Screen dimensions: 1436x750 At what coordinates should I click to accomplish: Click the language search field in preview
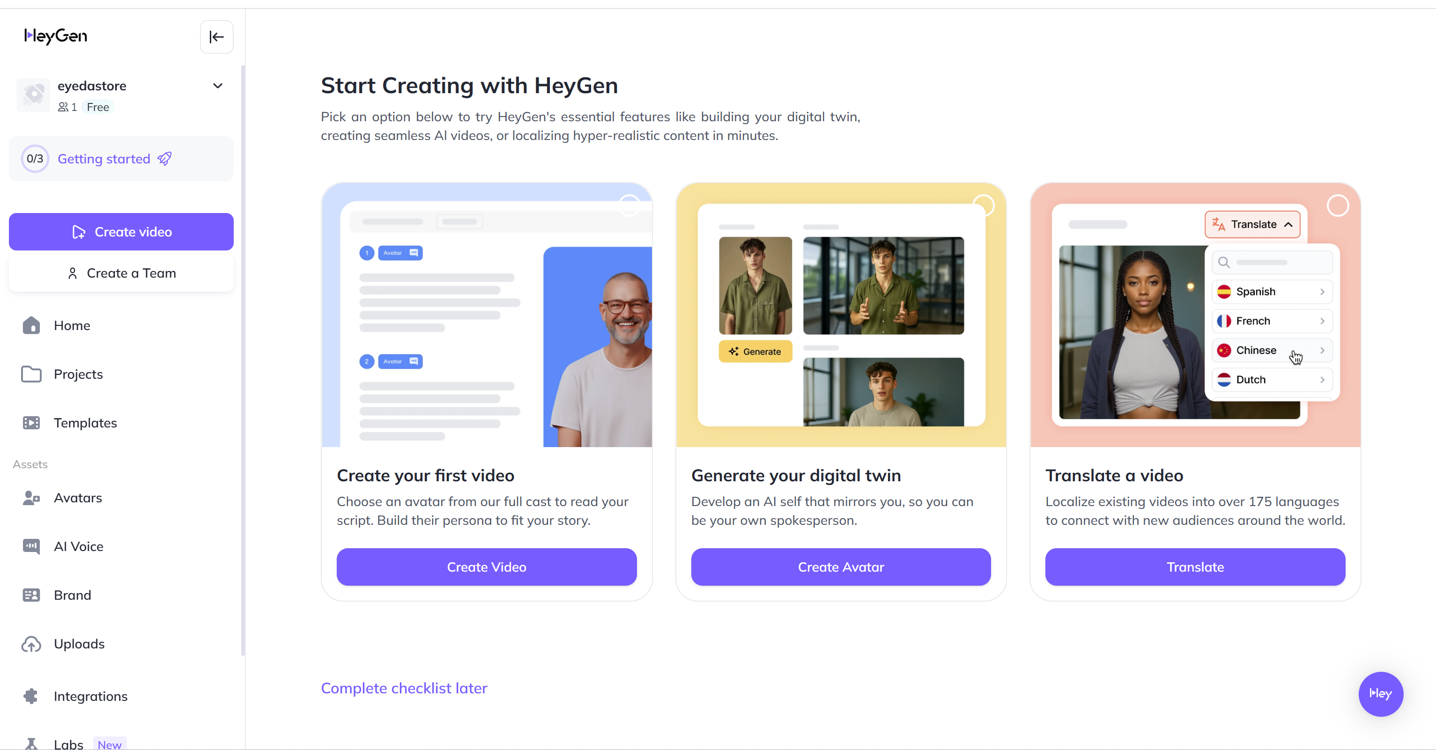[x=1272, y=263]
